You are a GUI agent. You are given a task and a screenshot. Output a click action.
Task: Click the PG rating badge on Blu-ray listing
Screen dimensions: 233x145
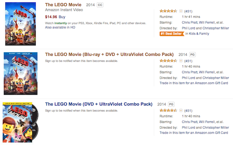click(192, 55)
